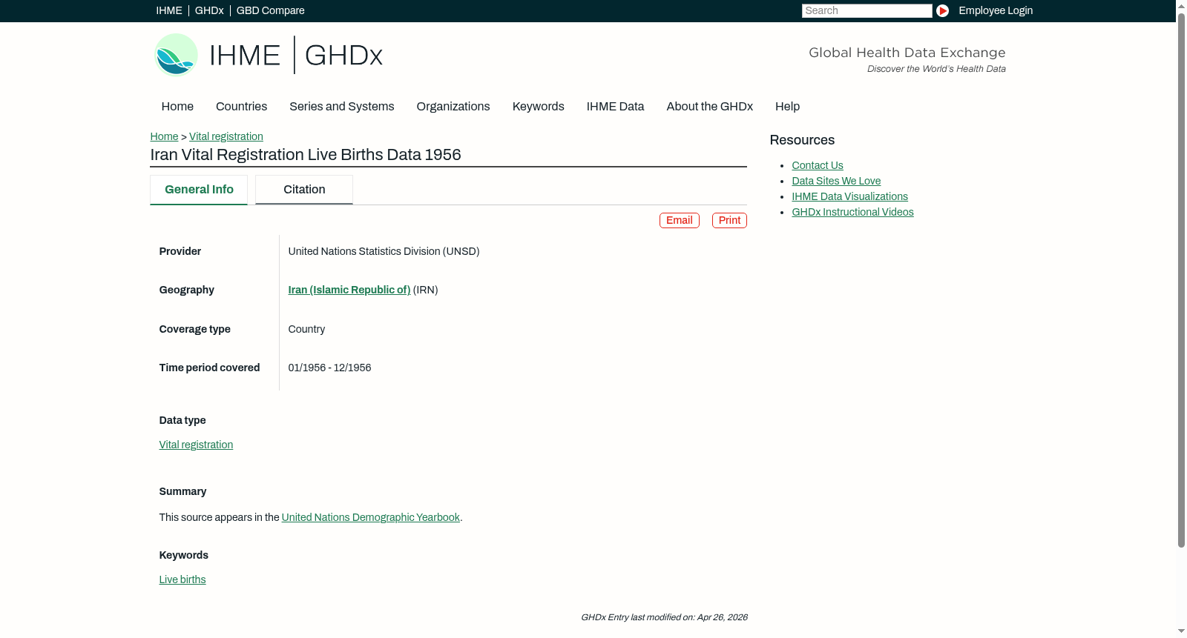This screenshot has height=638, width=1187.
Task: Click the Home breadcrumb link
Action: click(164, 136)
